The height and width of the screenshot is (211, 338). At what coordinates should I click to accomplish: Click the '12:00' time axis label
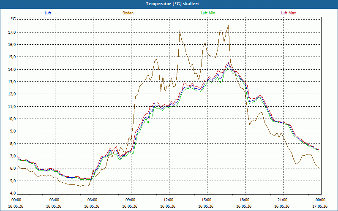pyautogui.click(x=169, y=200)
